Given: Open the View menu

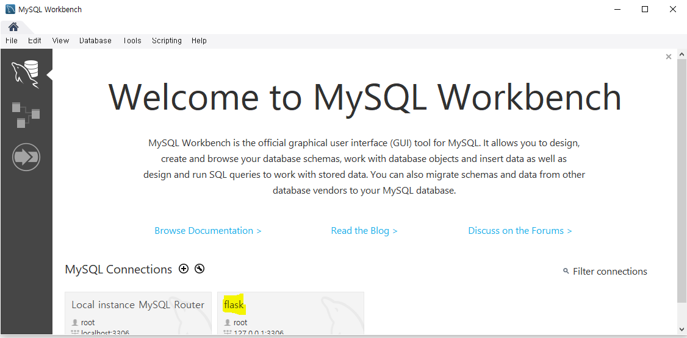Looking at the screenshot, I should tap(60, 41).
